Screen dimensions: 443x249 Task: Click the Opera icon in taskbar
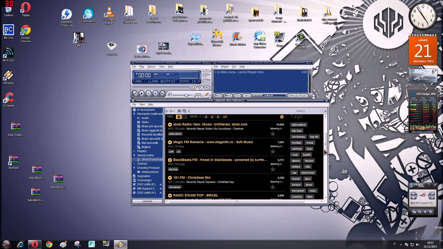pyautogui.click(x=35, y=244)
